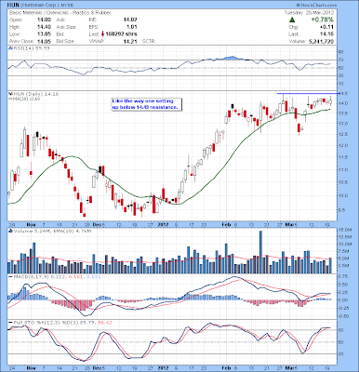Click the green up-triangle price change icon
The height and width of the screenshot is (372, 359).
[x=292, y=20]
